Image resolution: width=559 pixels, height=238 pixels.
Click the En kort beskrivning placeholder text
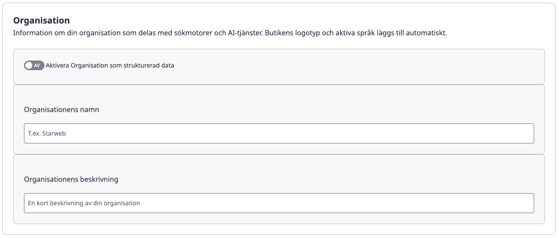point(84,203)
